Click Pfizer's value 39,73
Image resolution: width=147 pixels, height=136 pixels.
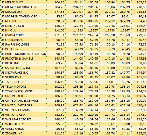click(111, 49)
